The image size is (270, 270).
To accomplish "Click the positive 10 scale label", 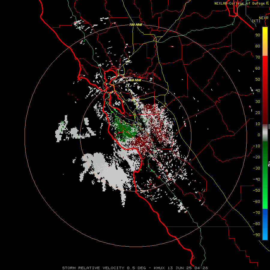I will point(258,124).
